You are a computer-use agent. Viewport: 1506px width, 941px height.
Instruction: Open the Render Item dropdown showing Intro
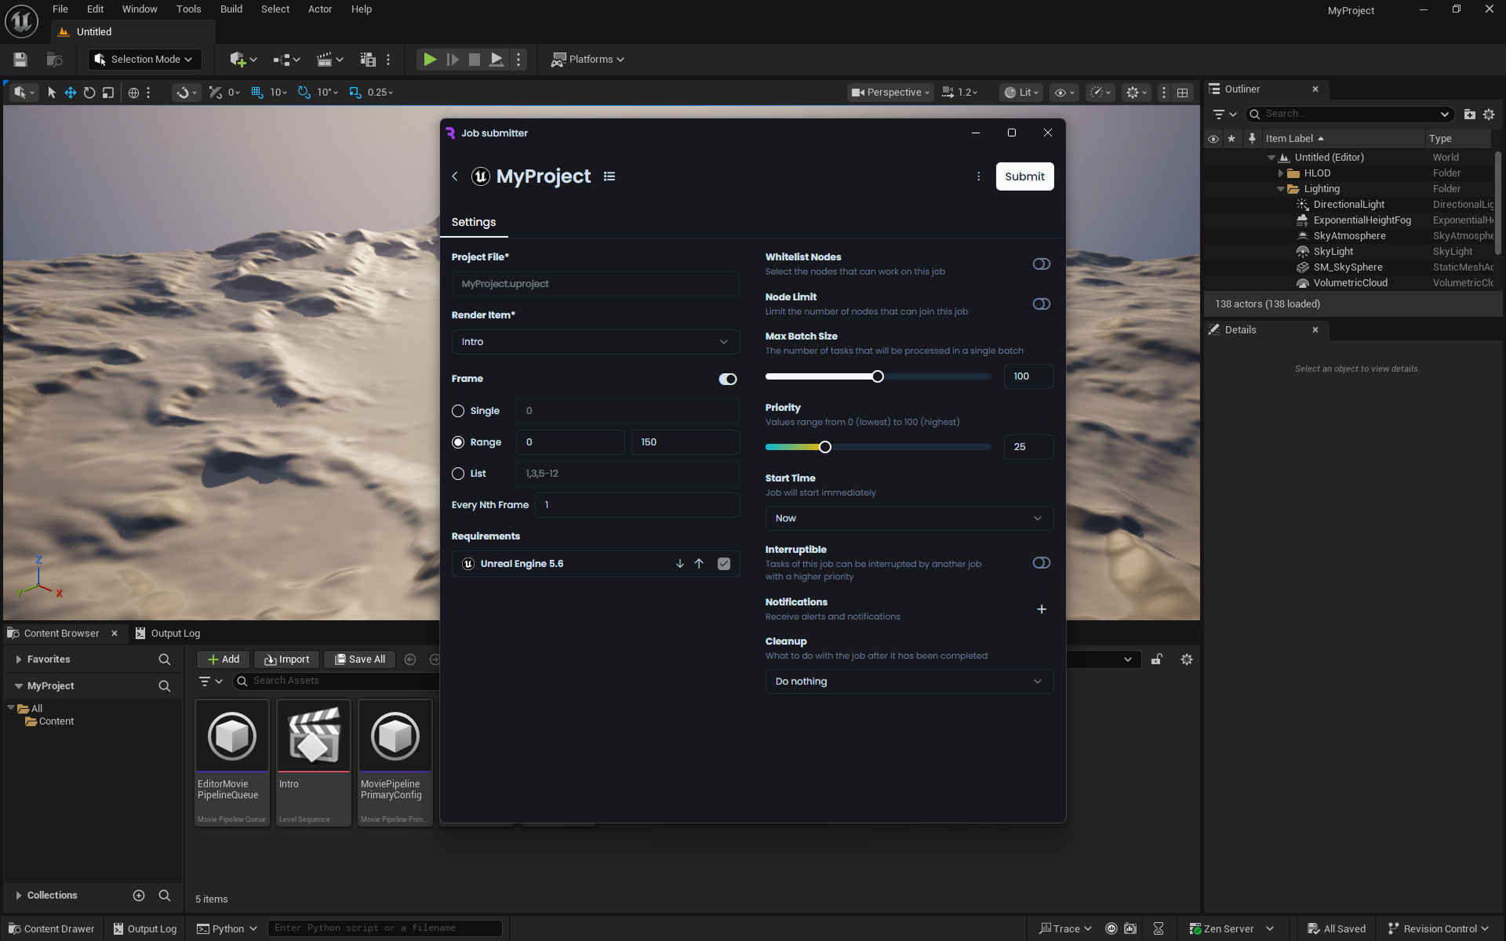[x=595, y=342]
